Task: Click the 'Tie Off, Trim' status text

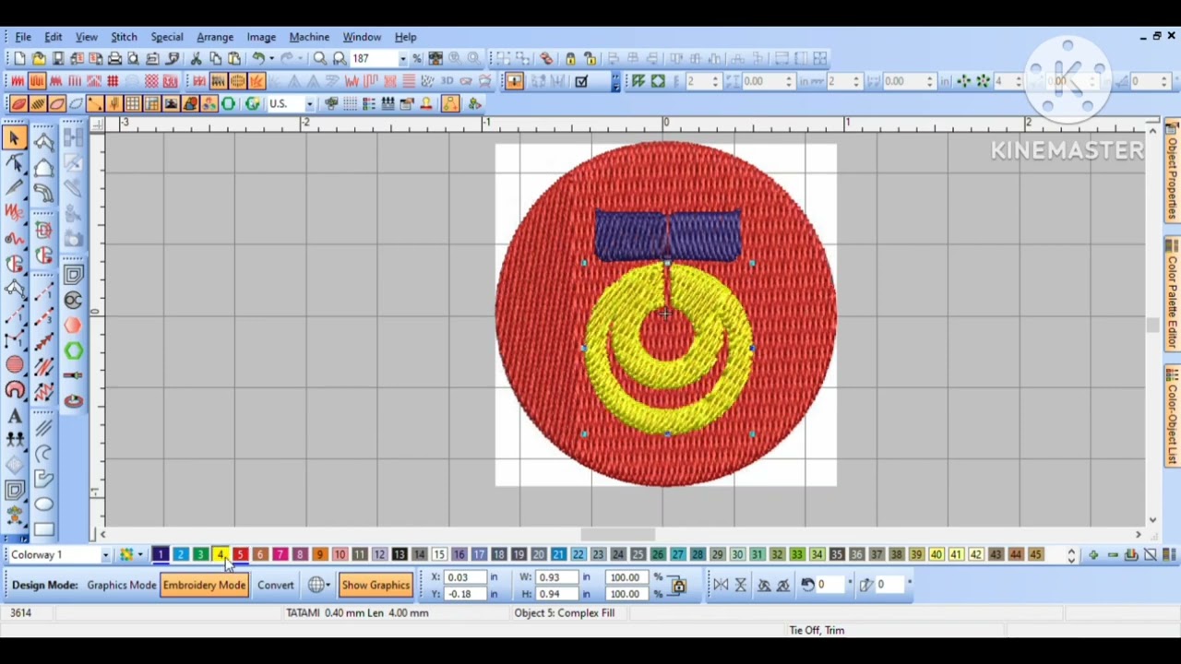Action: 817,631
